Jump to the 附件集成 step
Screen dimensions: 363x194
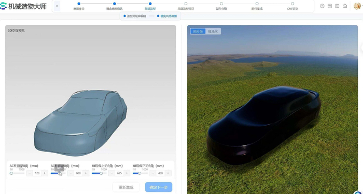(257, 6)
